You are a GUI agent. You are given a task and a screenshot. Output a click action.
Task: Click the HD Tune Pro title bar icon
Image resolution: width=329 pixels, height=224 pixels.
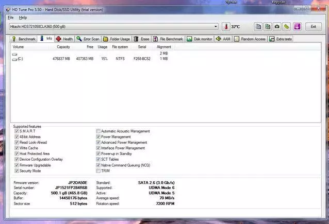[x=8, y=10]
